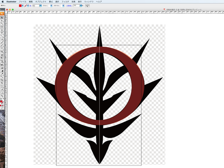Click the red fill swatch in control bar
The height and width of the screenshot is (168, 224).
[20, 6]
